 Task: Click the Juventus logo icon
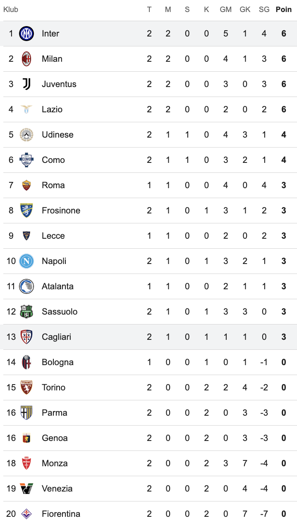26,84
